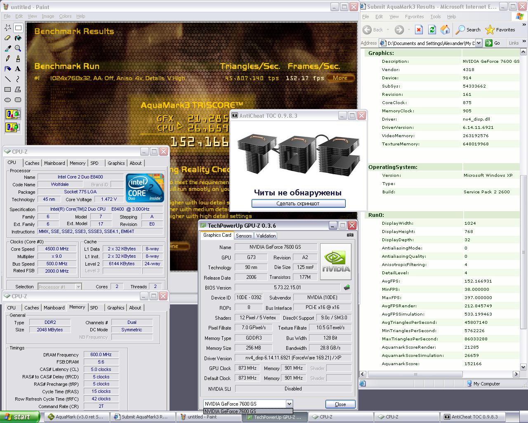The image size is (528, 423).
Task: Choose the Airbrush spray tool
Action: click(8, 69)
